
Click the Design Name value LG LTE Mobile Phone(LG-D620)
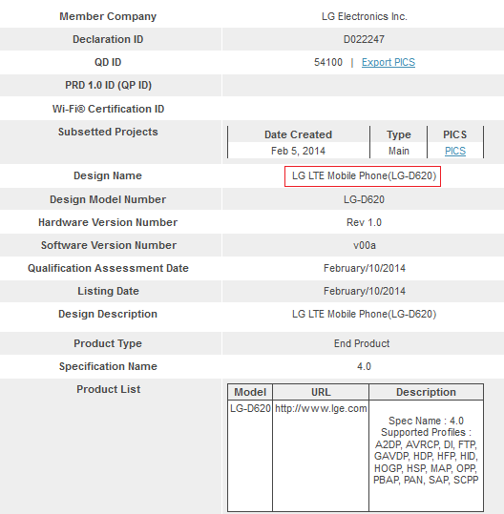[x=364, y=176]
